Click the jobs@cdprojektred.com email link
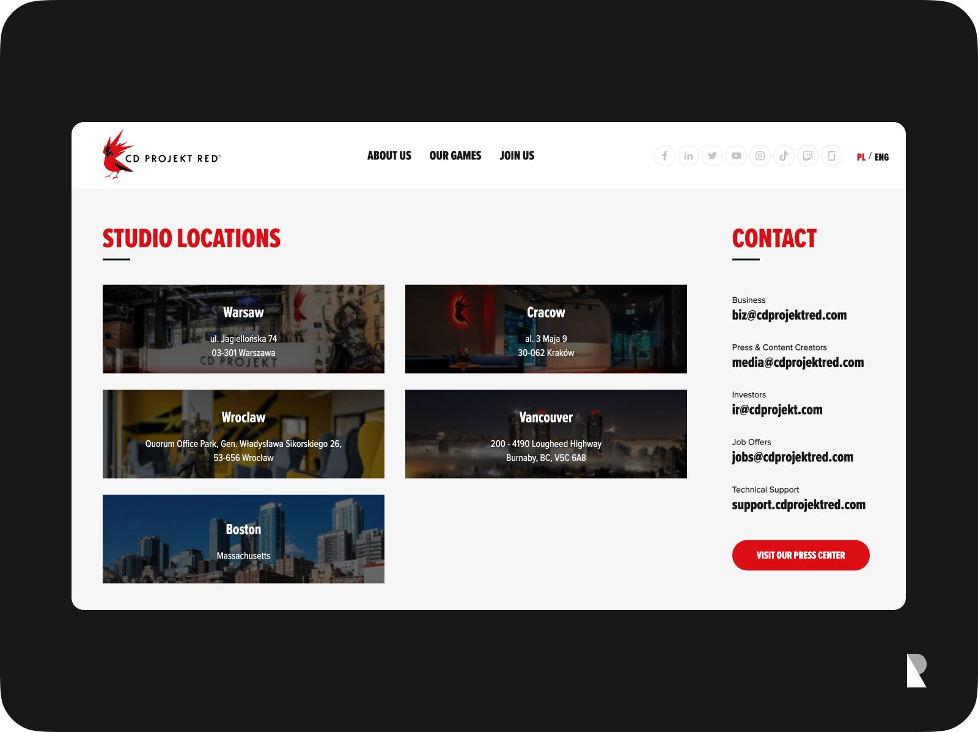The width and height of the screenshot is (978, 732). point(792,457)
